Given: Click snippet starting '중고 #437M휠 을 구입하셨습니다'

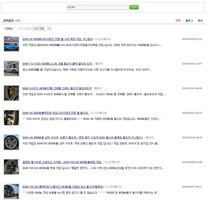Looking at the screenshot, I should 87,70.
